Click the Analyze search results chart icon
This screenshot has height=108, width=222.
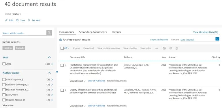[x=61, y=40]
